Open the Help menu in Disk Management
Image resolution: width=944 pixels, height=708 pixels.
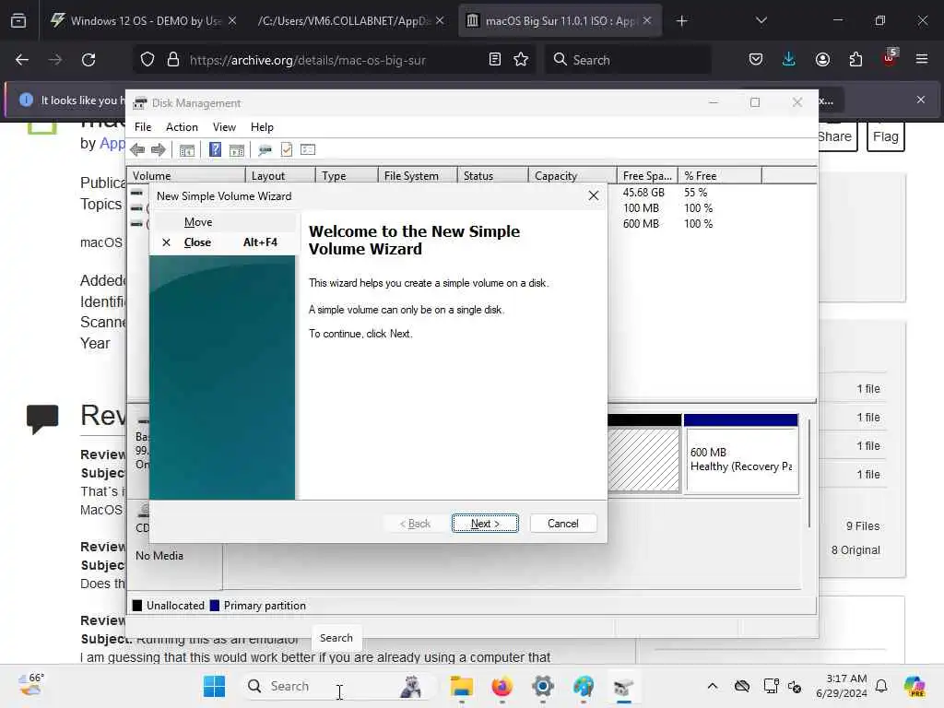click(x=262, y=127)
